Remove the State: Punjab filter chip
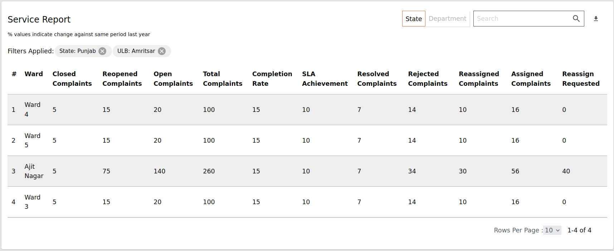 click(x=102, y=51)
